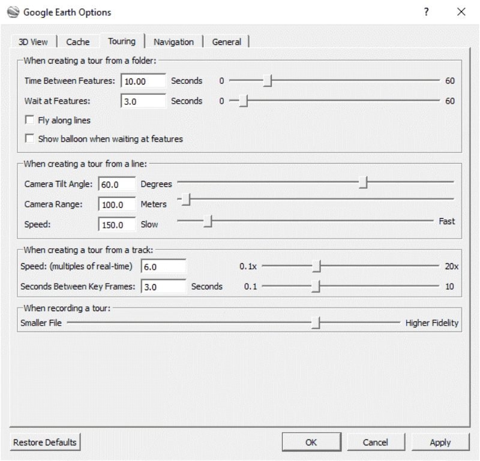Click the "Slow" speed label
Image resolution: width=480 pixels, height=461 pixels.
click(x=149, y=225)
